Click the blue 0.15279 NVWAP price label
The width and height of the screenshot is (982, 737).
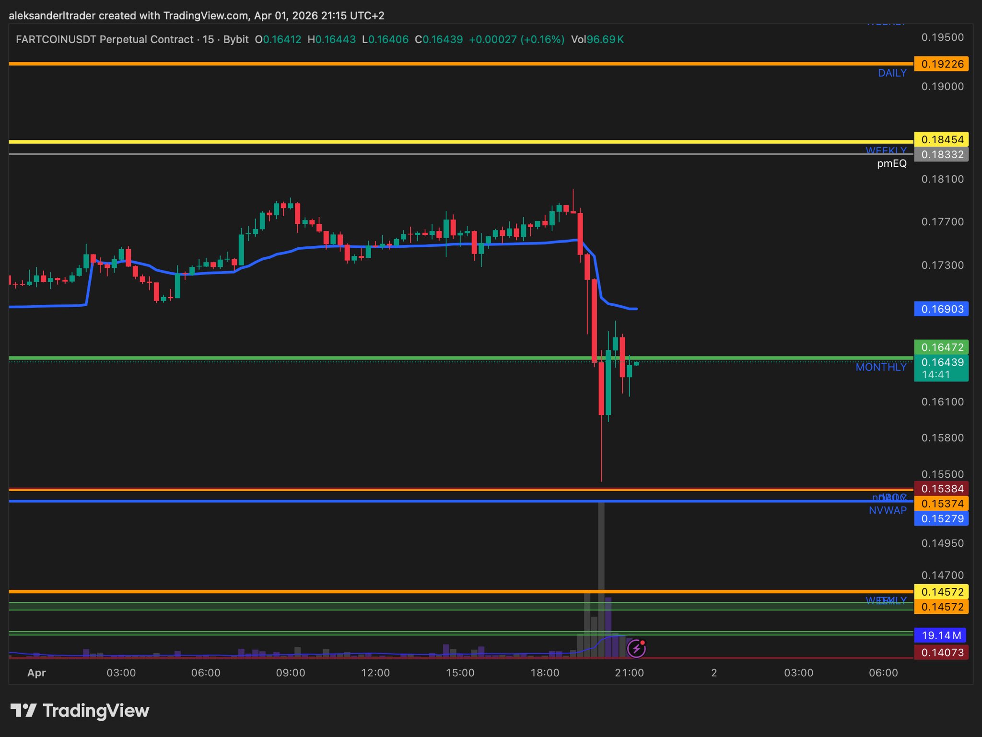coord(941,518)
